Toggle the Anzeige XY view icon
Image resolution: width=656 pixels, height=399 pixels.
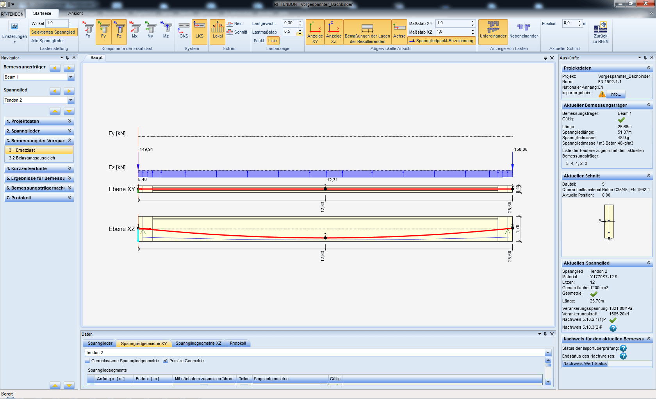[x=315, y=32]
